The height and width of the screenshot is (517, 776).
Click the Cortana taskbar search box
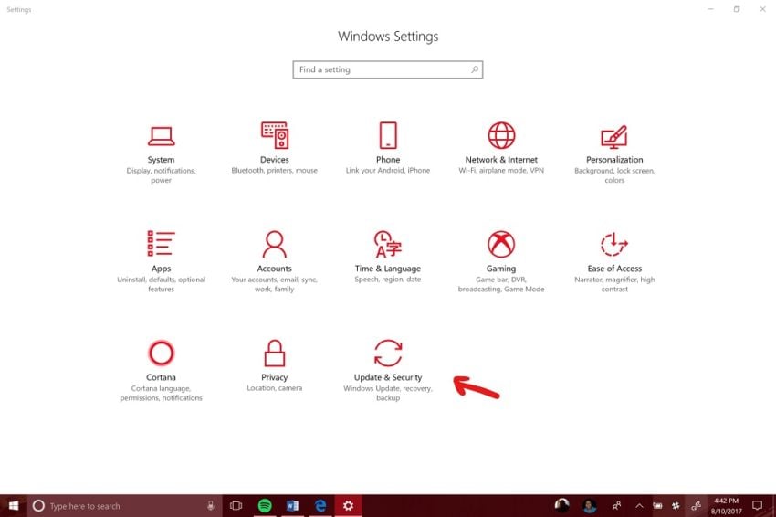124,506
